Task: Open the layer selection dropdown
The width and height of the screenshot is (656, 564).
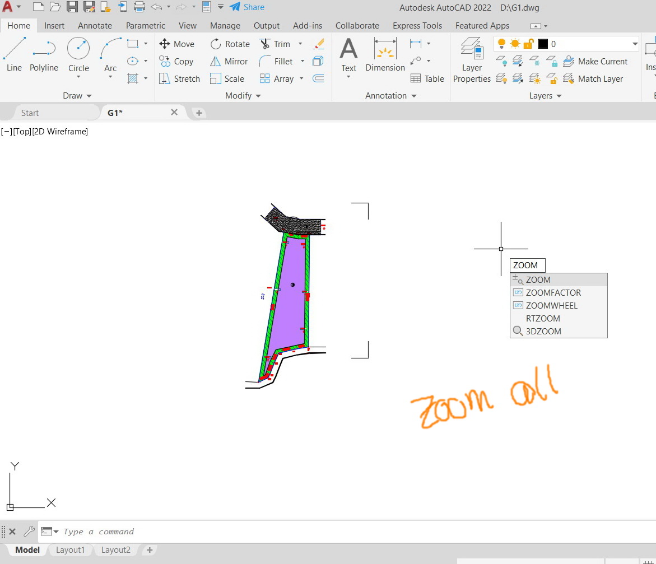Action: tap(634, 43)
